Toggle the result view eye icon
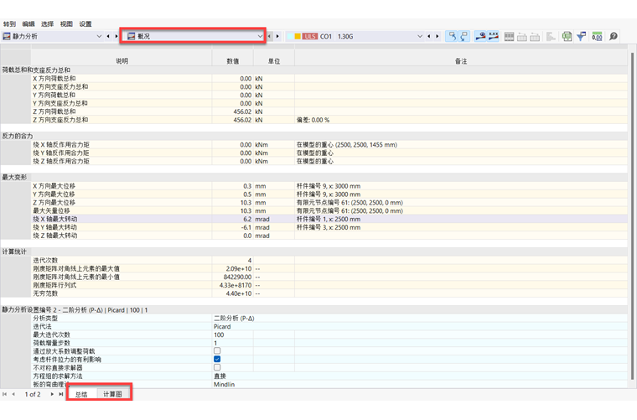This screenshot has width=637, height=420. tap(480, 36)
